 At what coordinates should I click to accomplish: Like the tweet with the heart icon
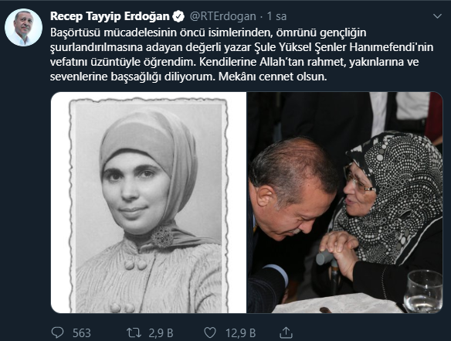[210, 332]
